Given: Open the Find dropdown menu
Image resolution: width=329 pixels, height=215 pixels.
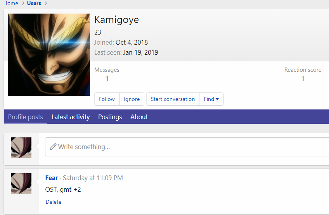Looking at the screenshot, I should pos(211,99).
